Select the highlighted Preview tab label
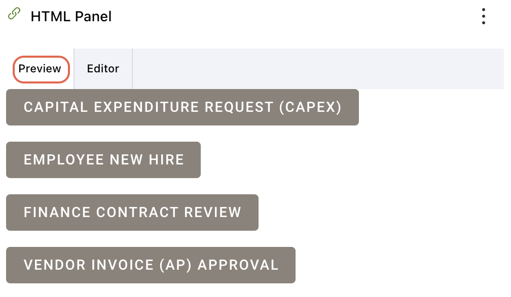Viewport: 511px width, 297px height. pyautogui.click(x=40, y=69)
